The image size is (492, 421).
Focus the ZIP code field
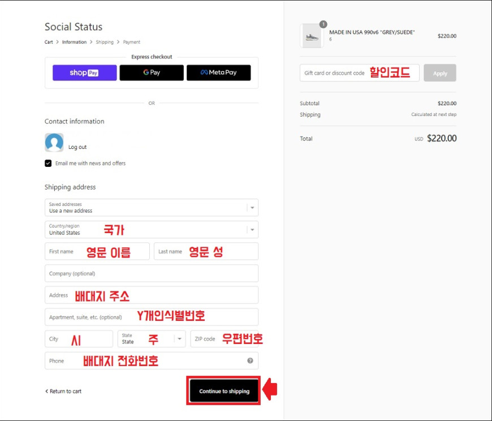[225, 339]
